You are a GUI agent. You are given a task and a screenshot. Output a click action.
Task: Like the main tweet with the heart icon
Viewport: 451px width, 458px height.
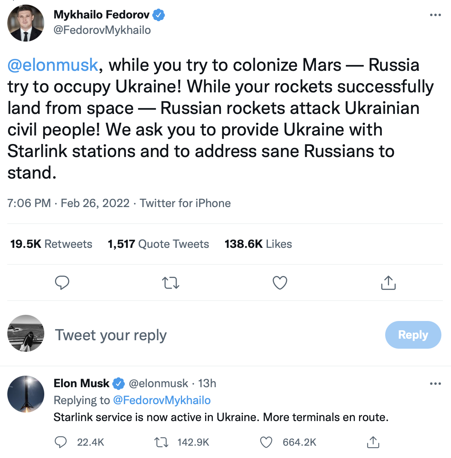(x=280, y=283)
